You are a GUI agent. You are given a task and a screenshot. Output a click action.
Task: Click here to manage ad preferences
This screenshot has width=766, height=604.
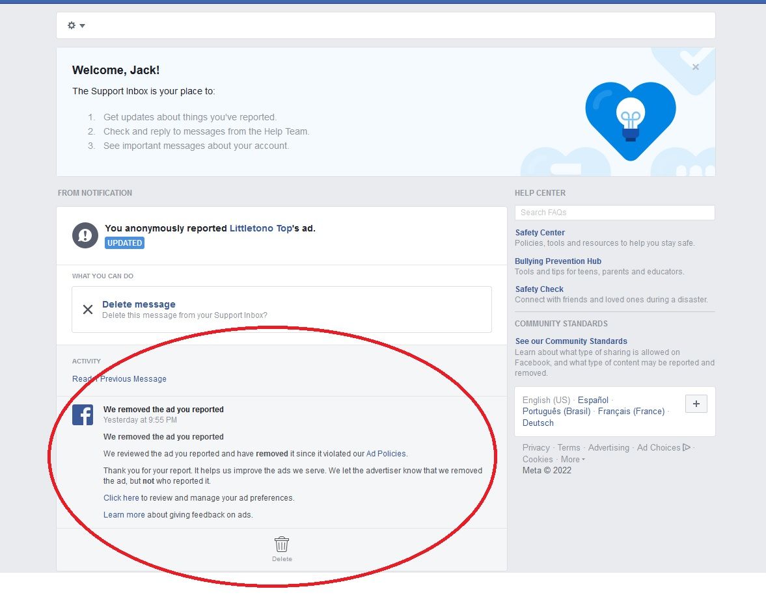point(121,498)
